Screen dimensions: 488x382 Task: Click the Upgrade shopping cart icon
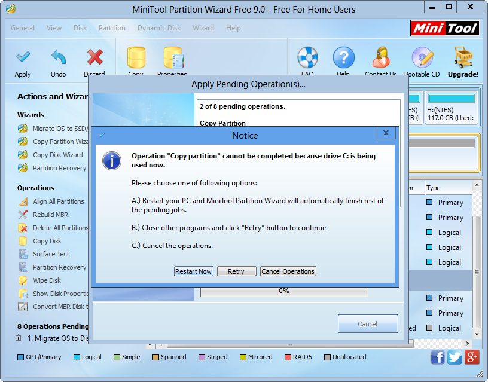(x=463, y=57)
